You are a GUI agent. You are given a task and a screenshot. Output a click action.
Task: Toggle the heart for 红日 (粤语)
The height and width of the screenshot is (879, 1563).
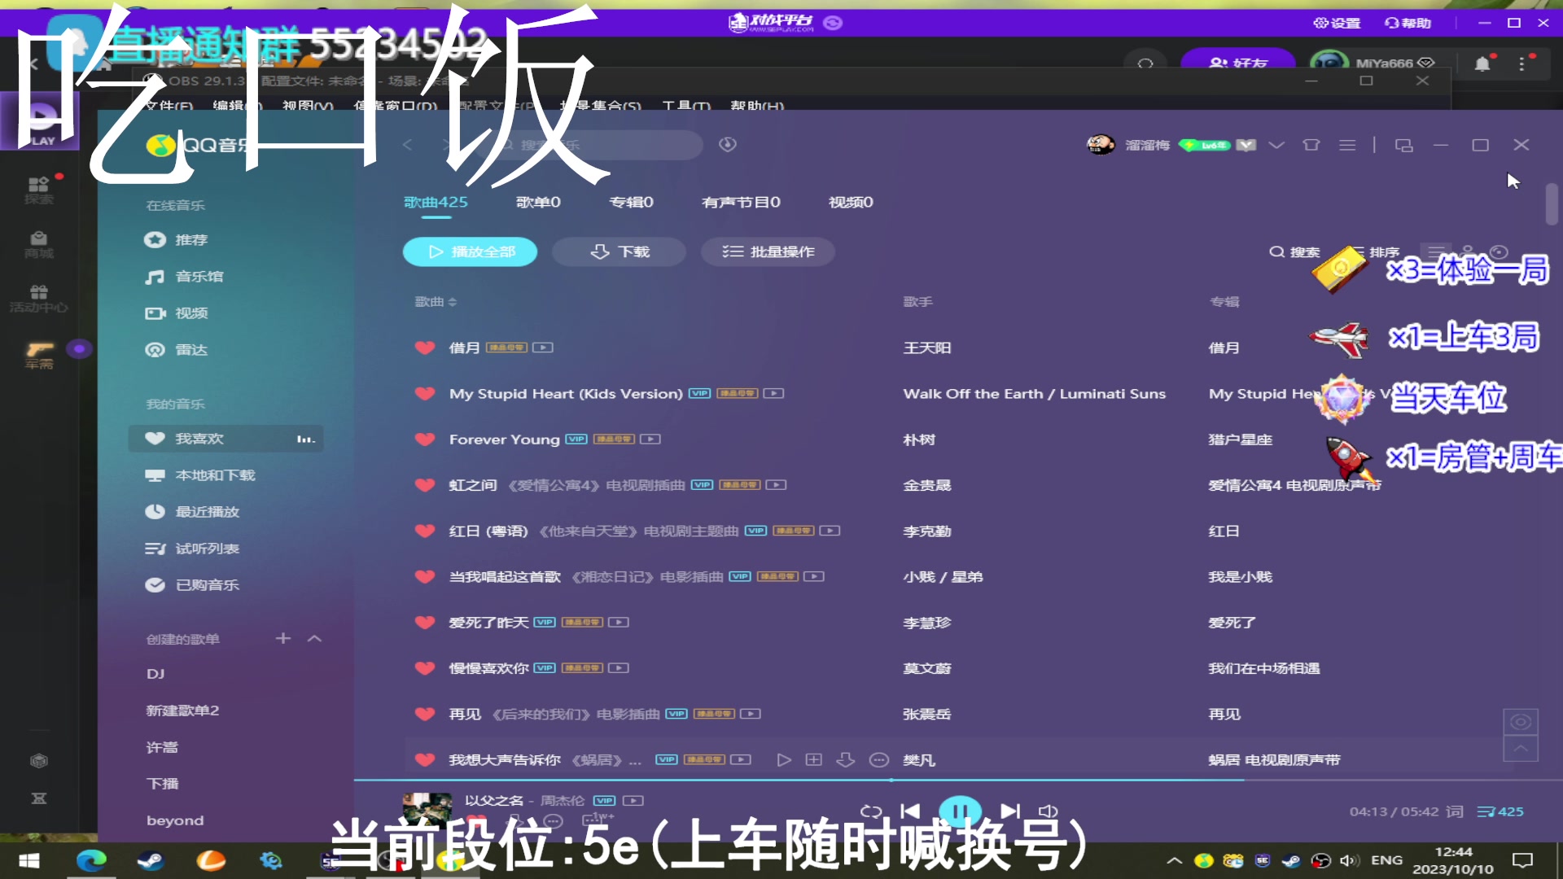point(425,531)
